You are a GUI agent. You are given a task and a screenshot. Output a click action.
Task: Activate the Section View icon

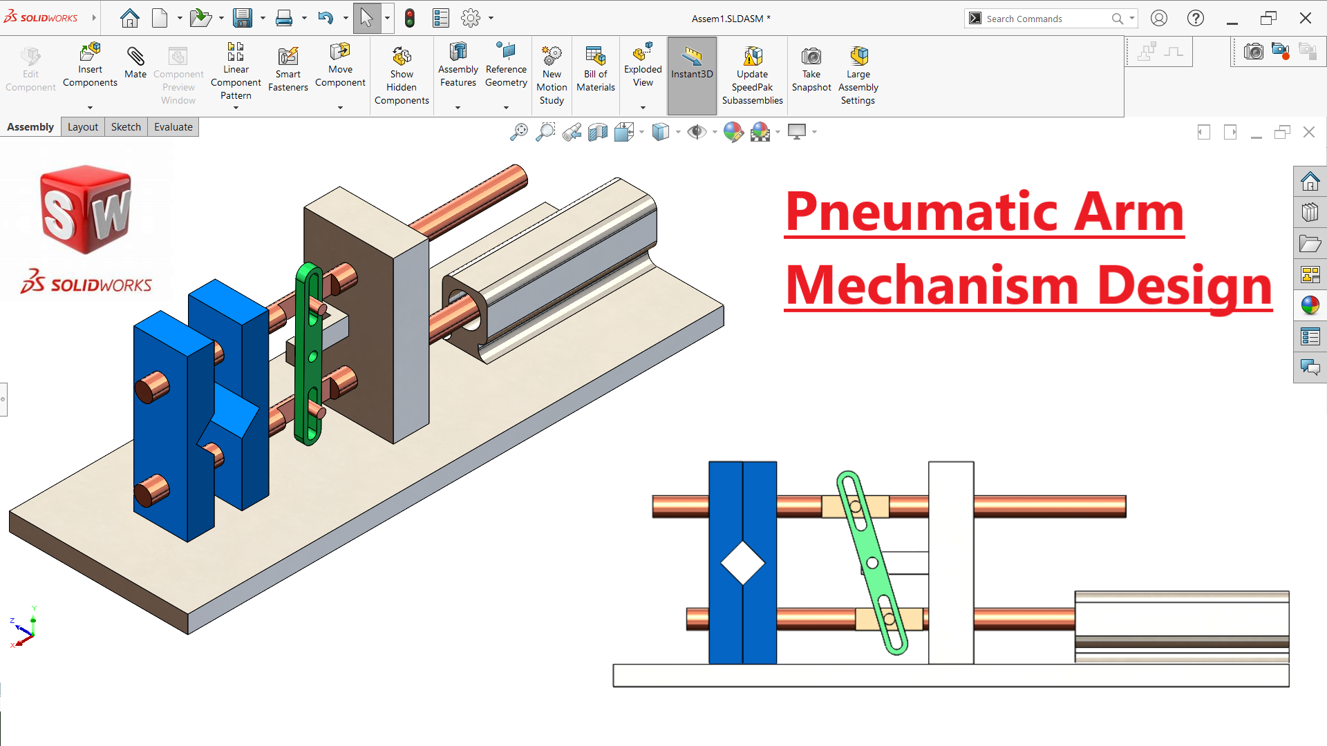(597, 132)
